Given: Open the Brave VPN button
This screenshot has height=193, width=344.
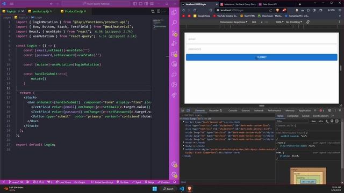Looking at the screenshot, I should click(331, 10).
